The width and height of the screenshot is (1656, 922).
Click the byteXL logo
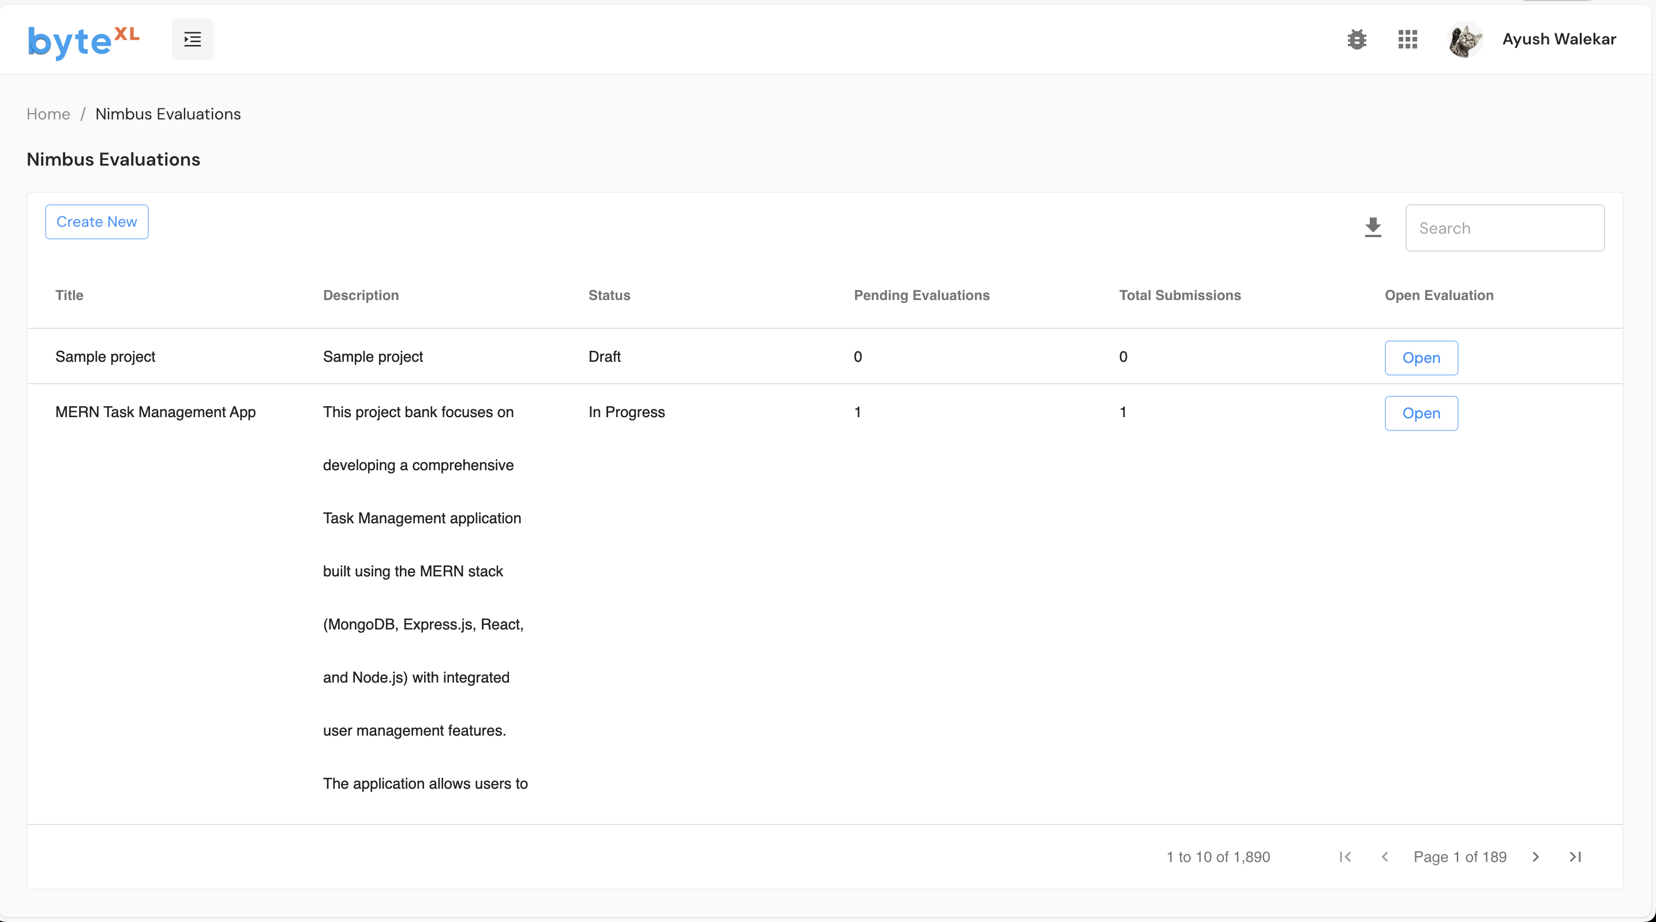click(84, 40)
